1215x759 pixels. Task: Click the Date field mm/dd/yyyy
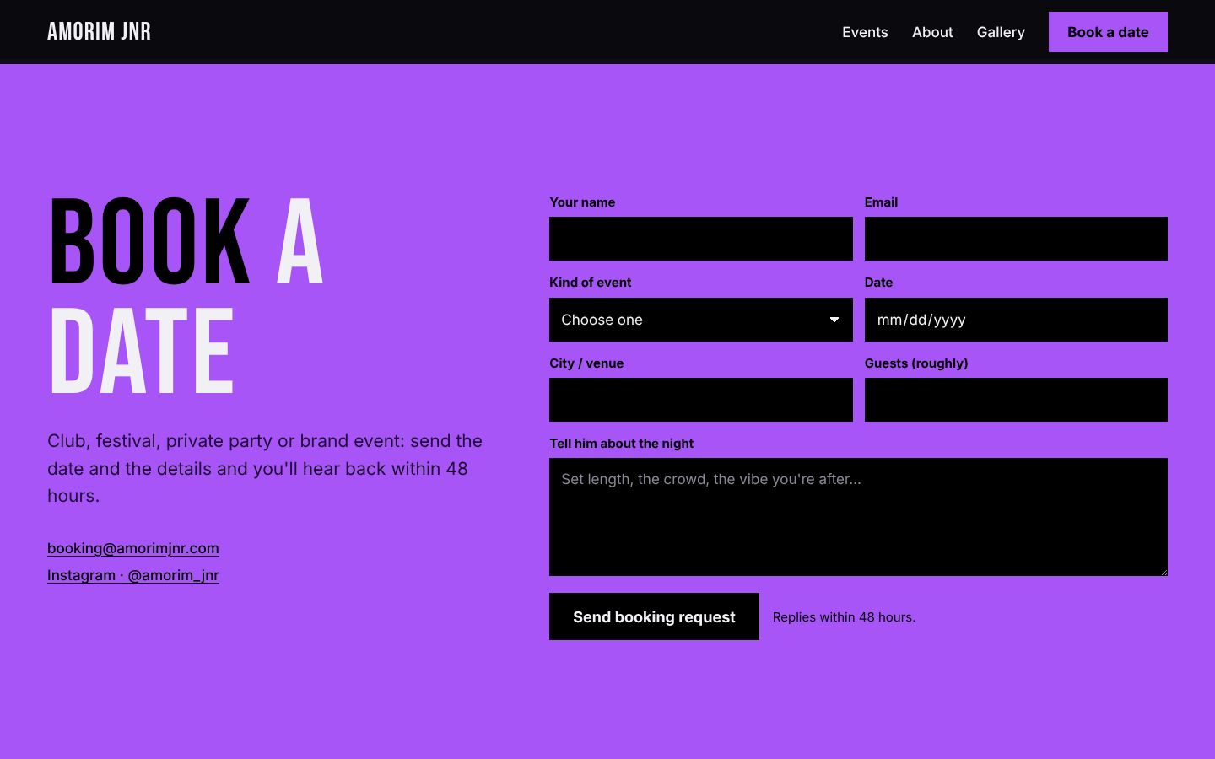1016,320
